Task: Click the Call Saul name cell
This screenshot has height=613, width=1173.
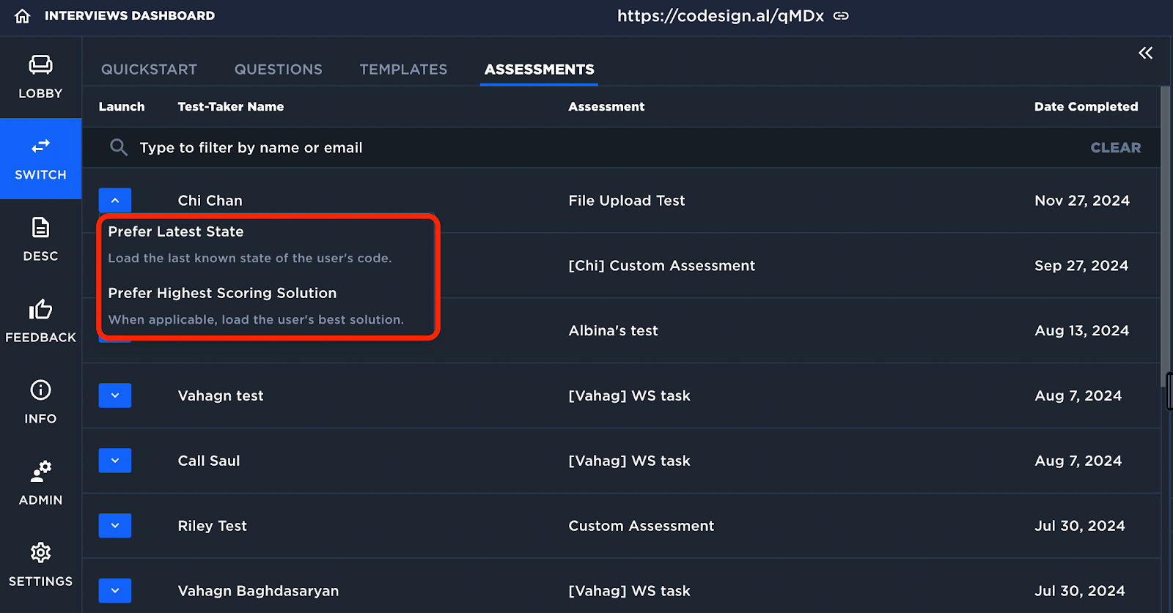Action: [x=209, y=461]
